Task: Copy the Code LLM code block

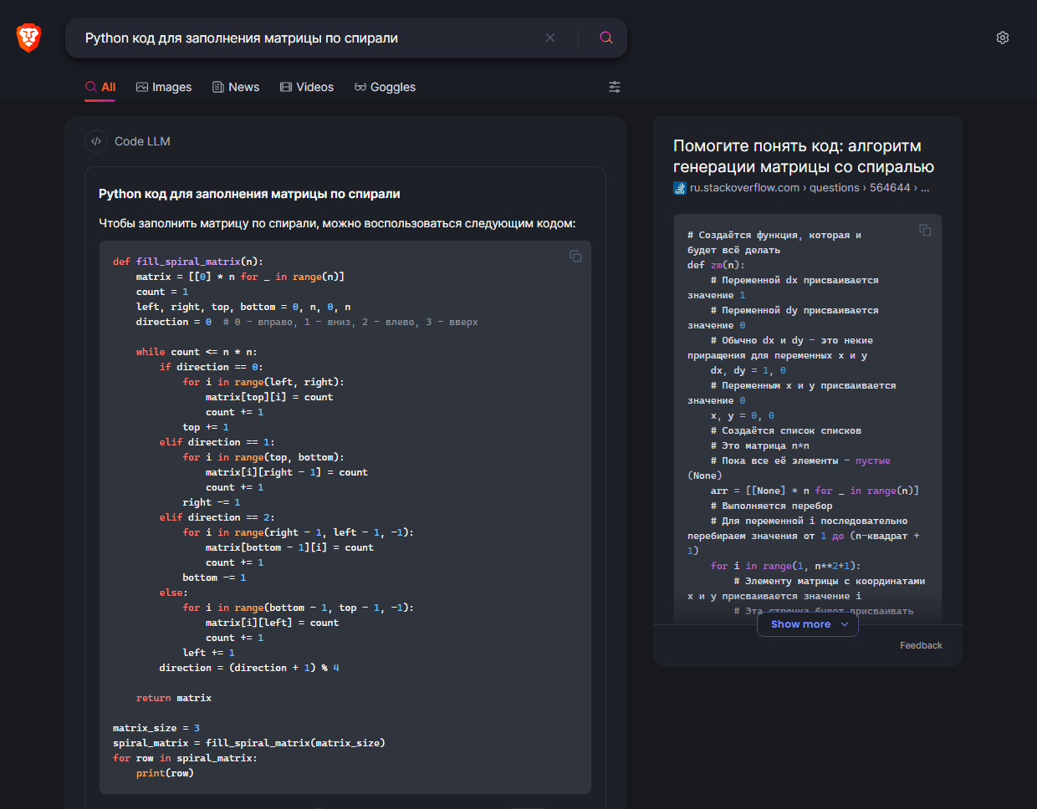Action: click(x=575, y=256)
